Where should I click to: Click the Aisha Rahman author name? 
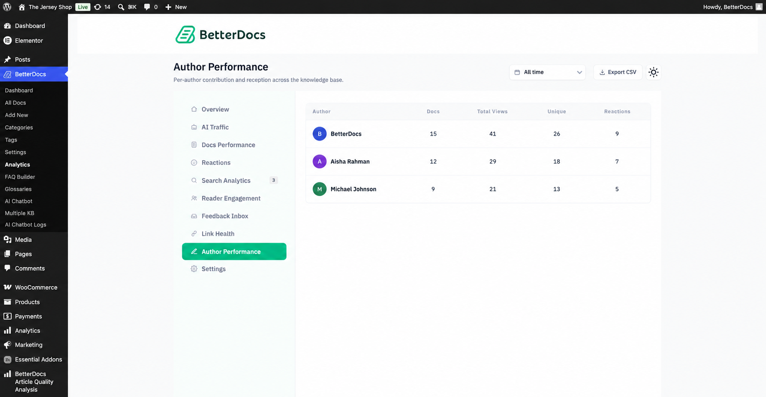[x=350, y=161]
